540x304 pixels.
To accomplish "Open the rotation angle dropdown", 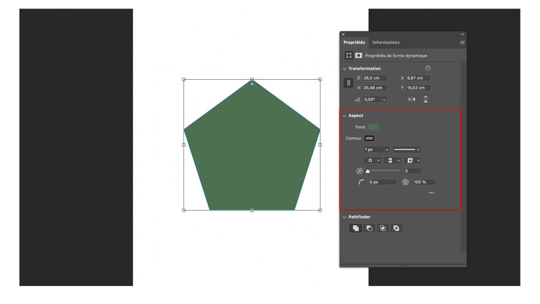I will click(x=384, y=99).
